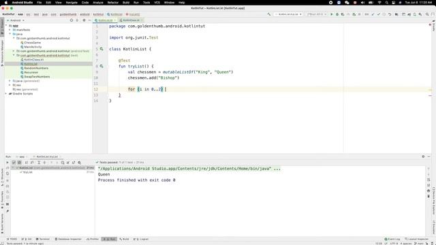436x245 pixels.
Task: Expand Gradle Scripts node
Action: [x=6, y=94]
